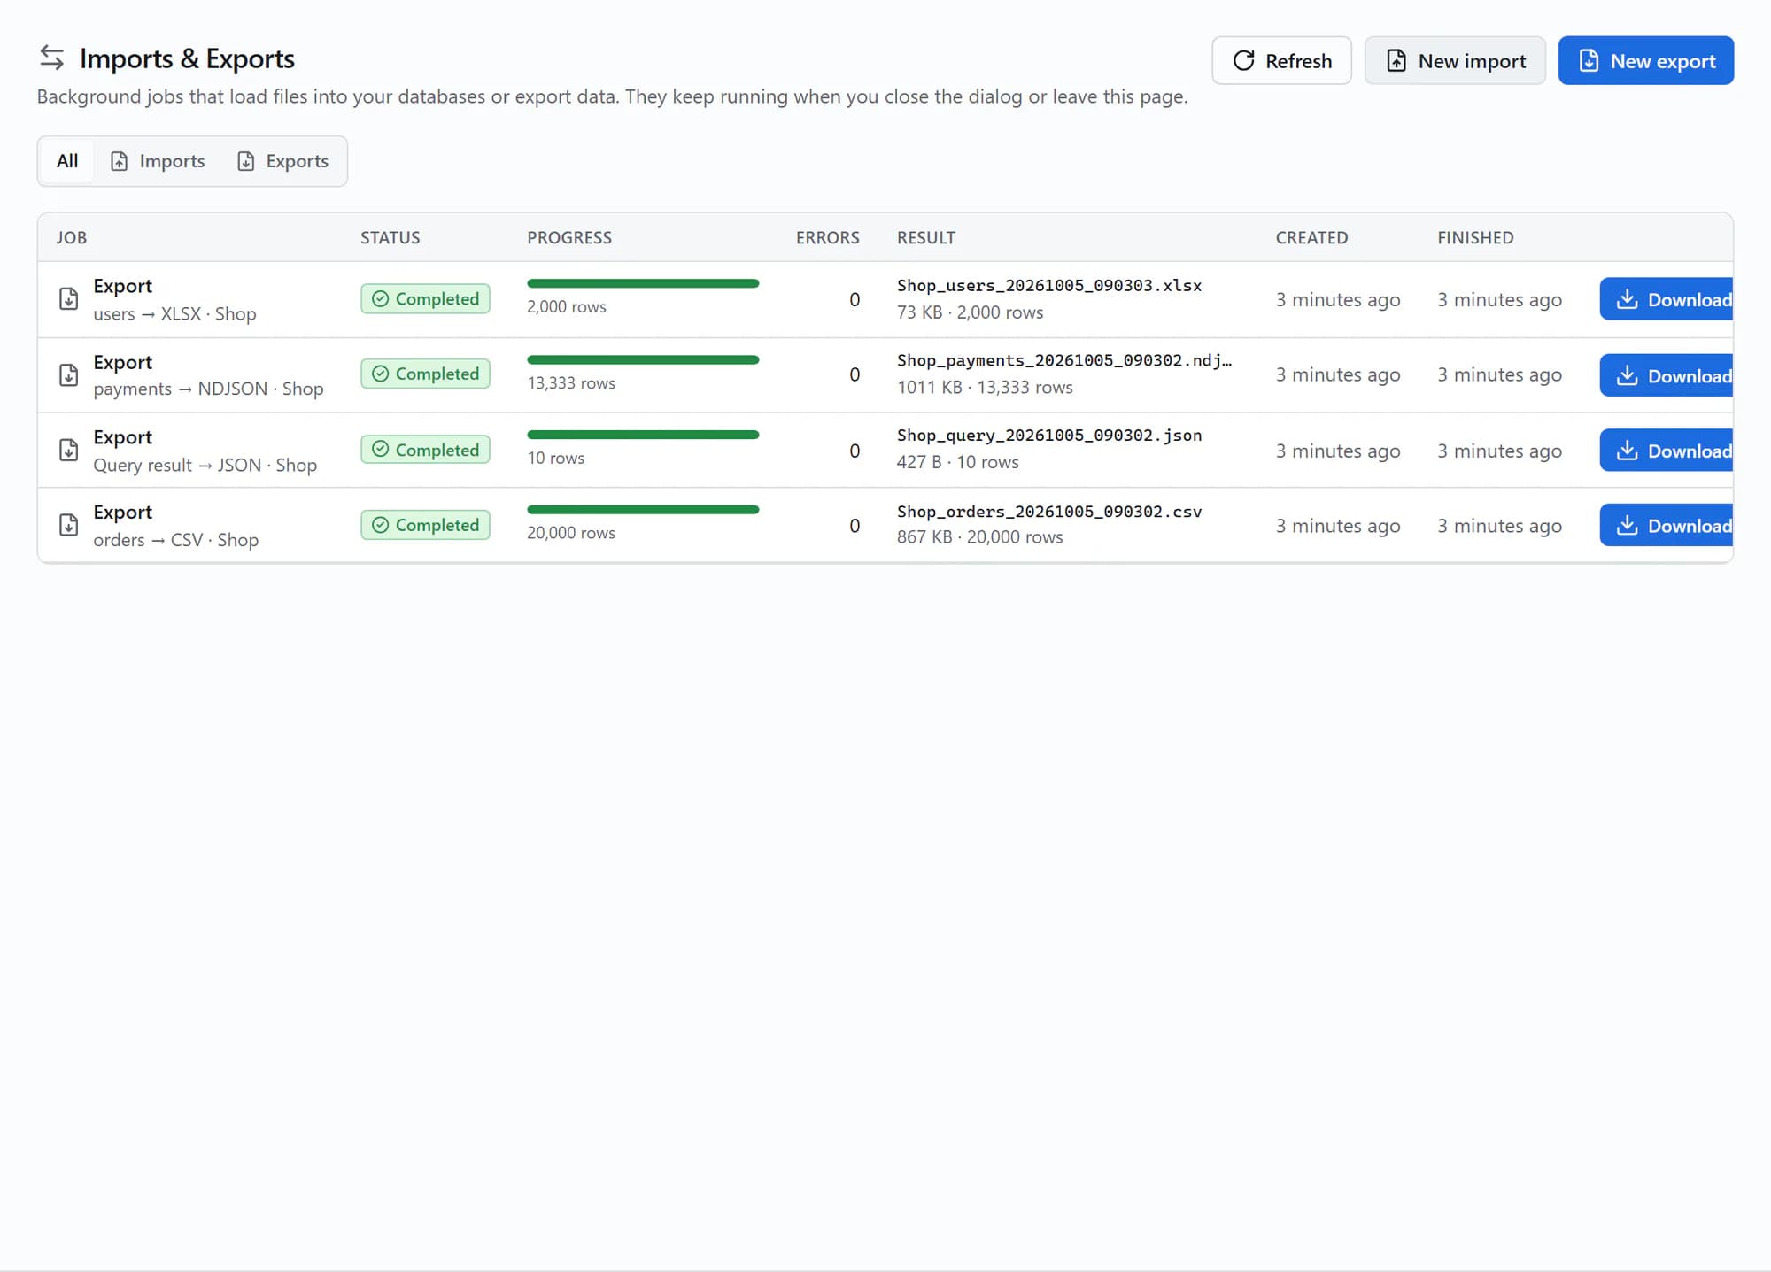This screenshot has height=1272, width=1771.
Task: Click Completed badge on payments export row
Action: click(x=425, y=374)
